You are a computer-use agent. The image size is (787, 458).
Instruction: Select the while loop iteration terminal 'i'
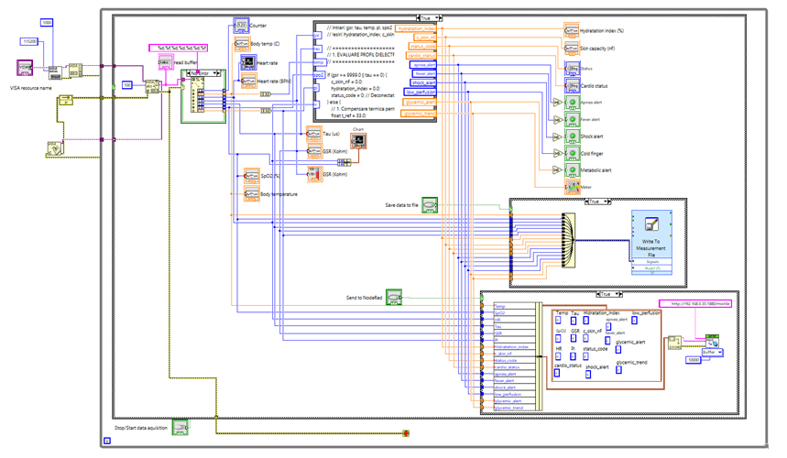click(107, 441)
